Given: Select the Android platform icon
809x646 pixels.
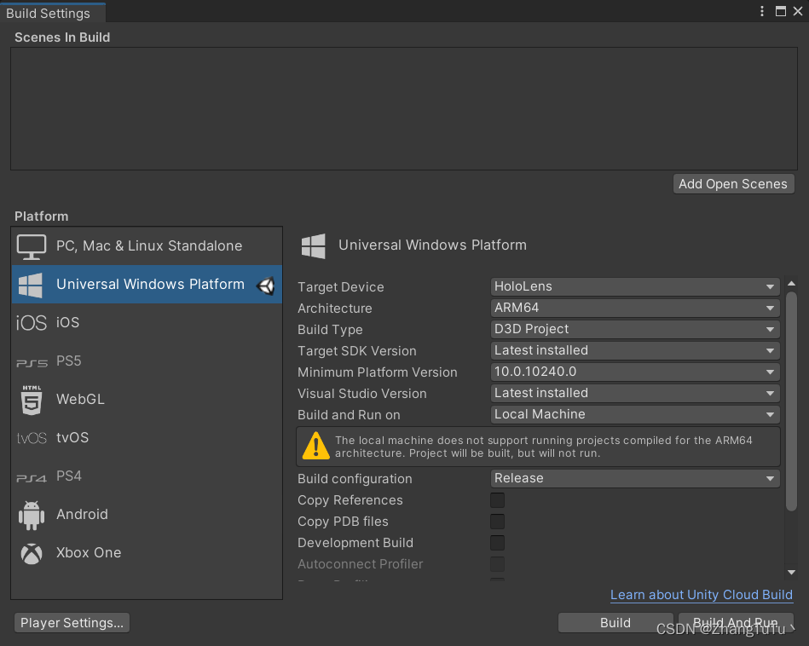Looking at the screenshot, I should [x=32, y=515].
